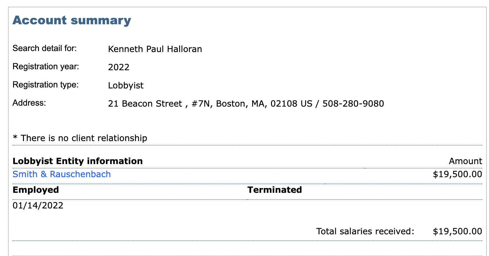Select the registration year value 2022
This screenshot has height=256, width=489.
(x=119, y=67)
